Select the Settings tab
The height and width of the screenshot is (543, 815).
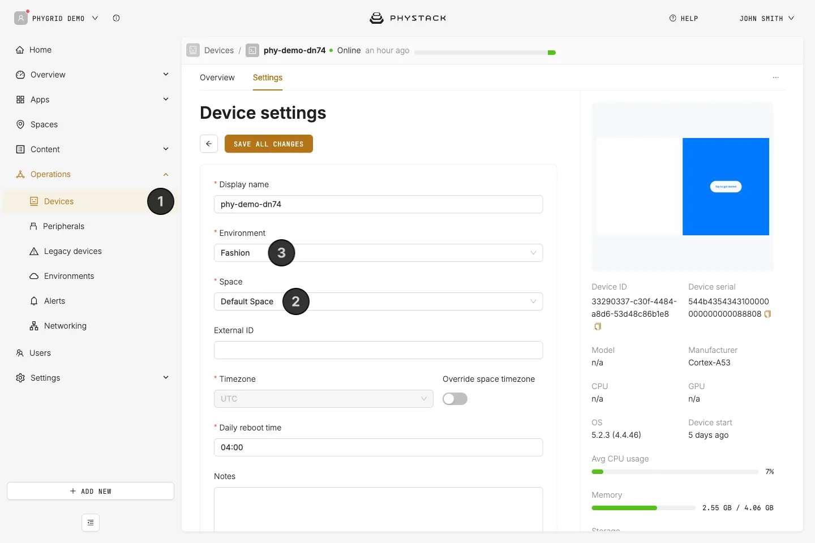point(268,77)
